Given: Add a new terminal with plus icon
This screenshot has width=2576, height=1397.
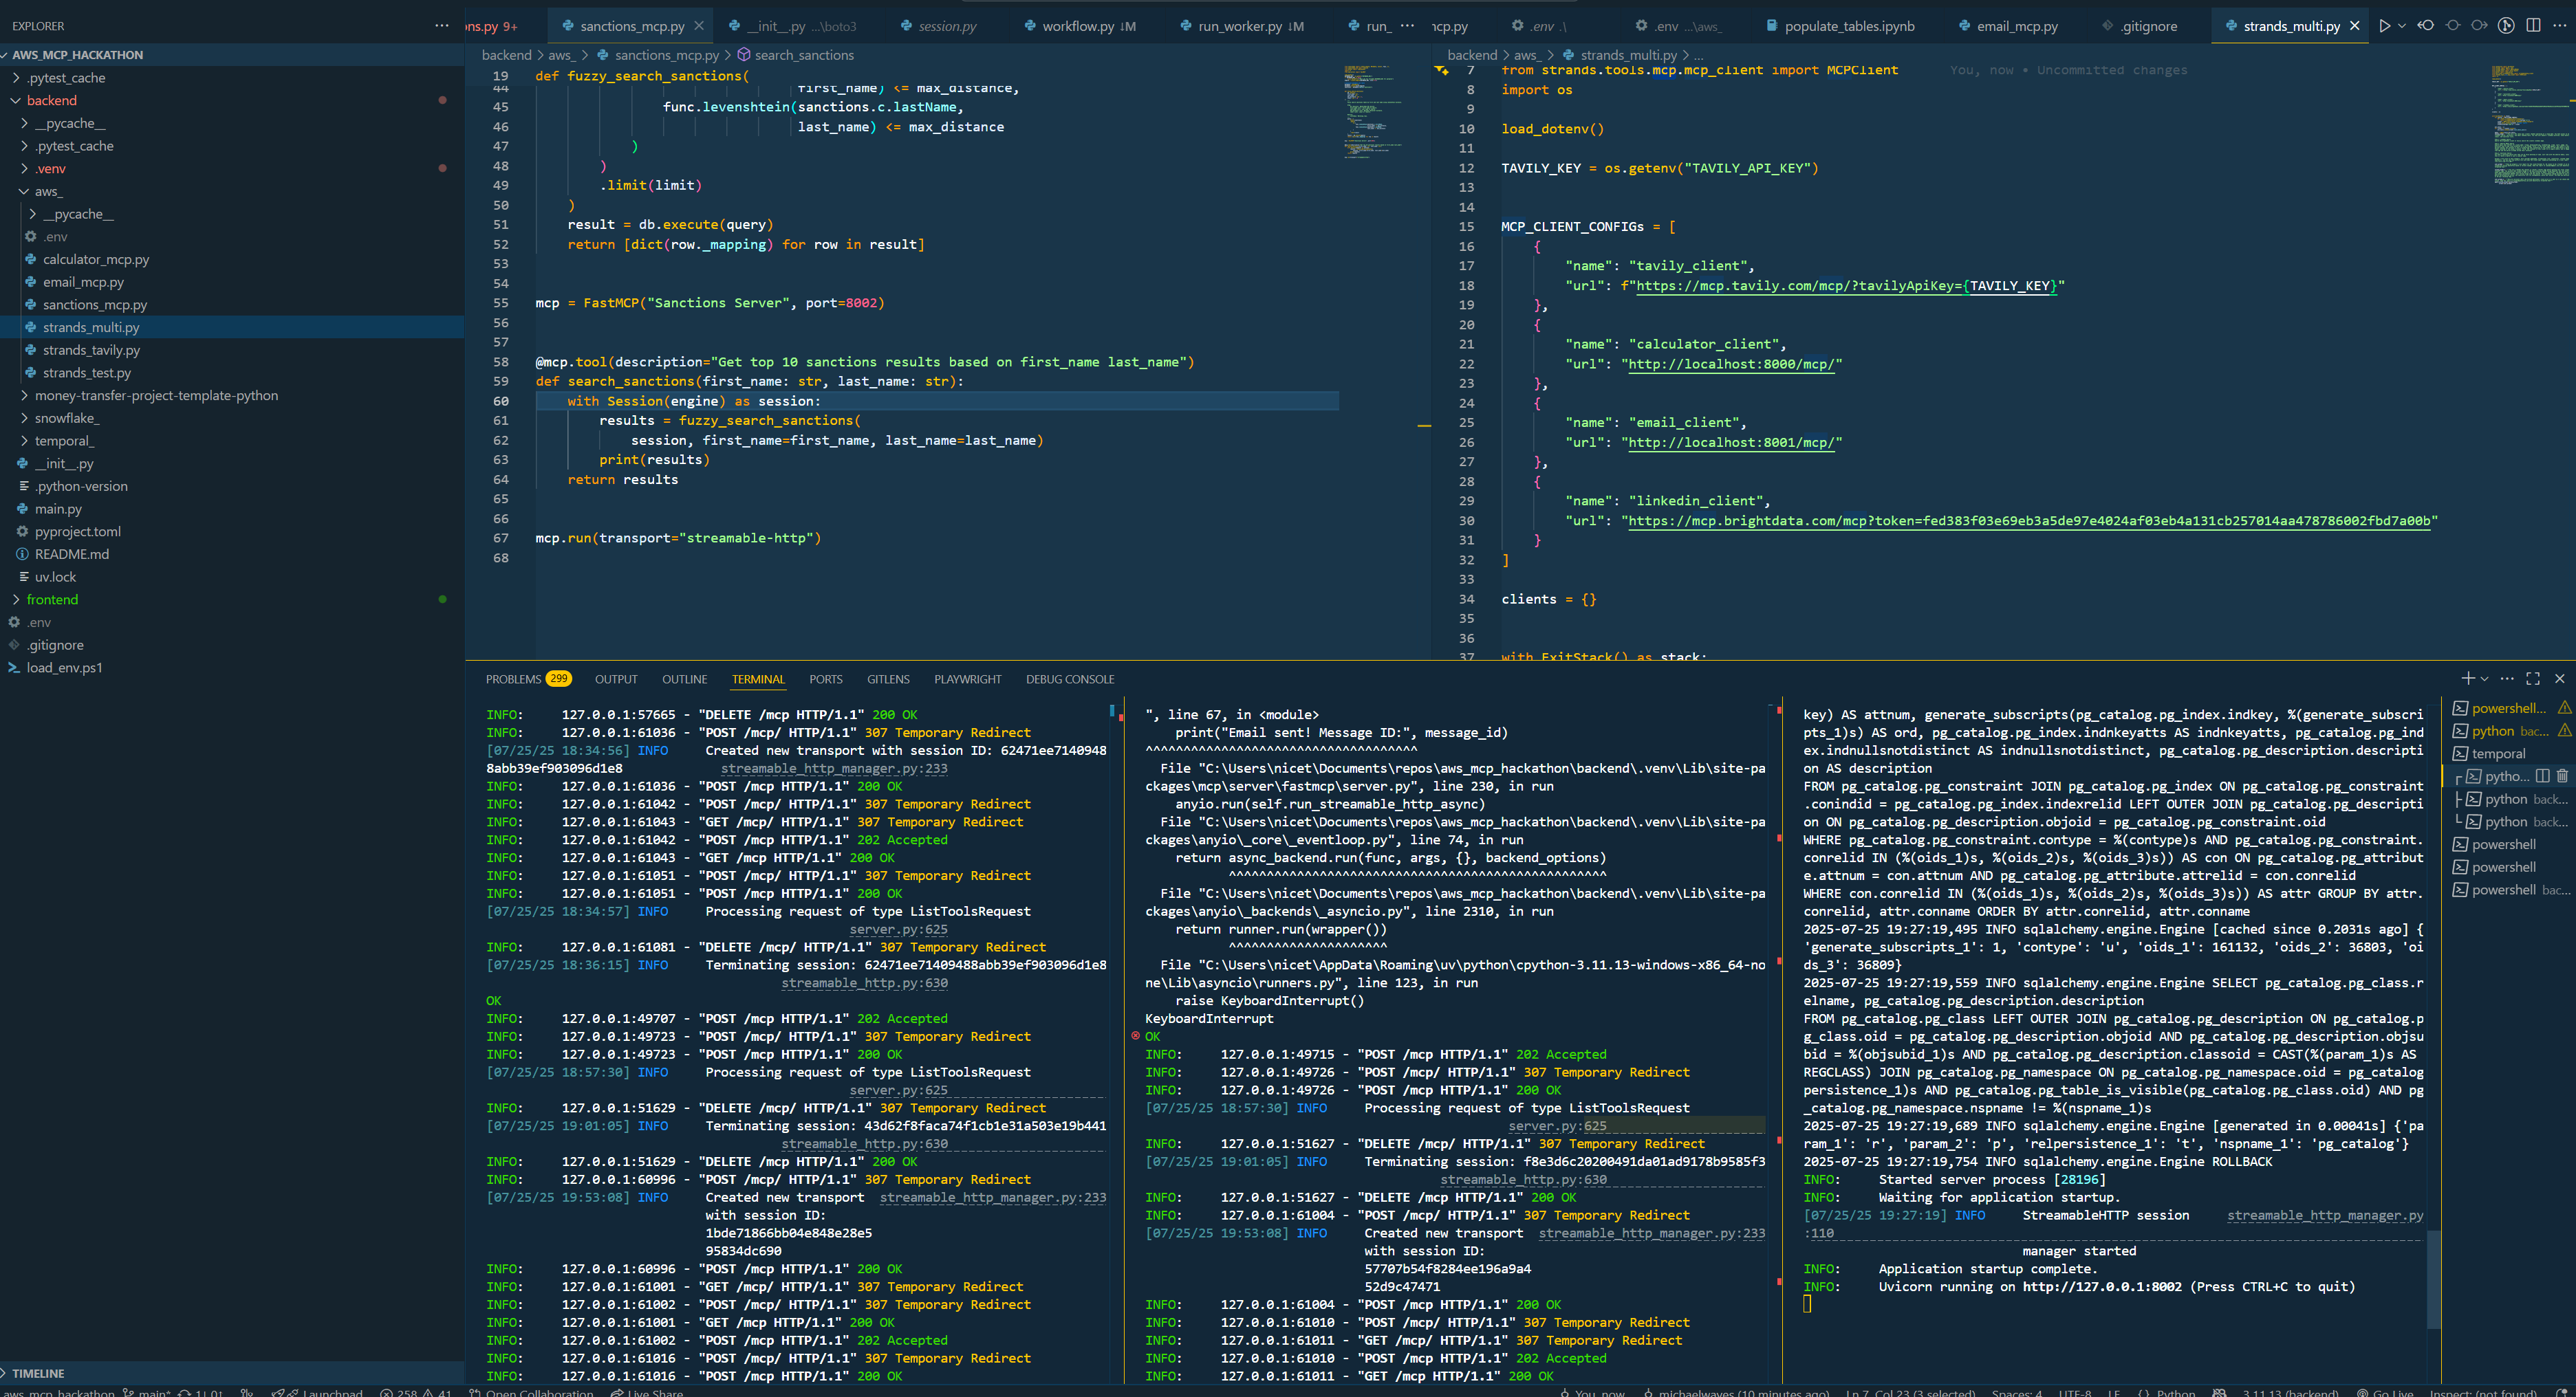Looking at the screenshot, I should click(x=2467, y=679).
